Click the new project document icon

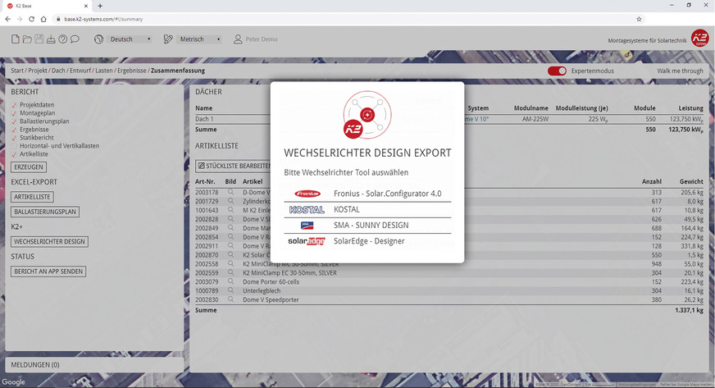pos(16,39)
